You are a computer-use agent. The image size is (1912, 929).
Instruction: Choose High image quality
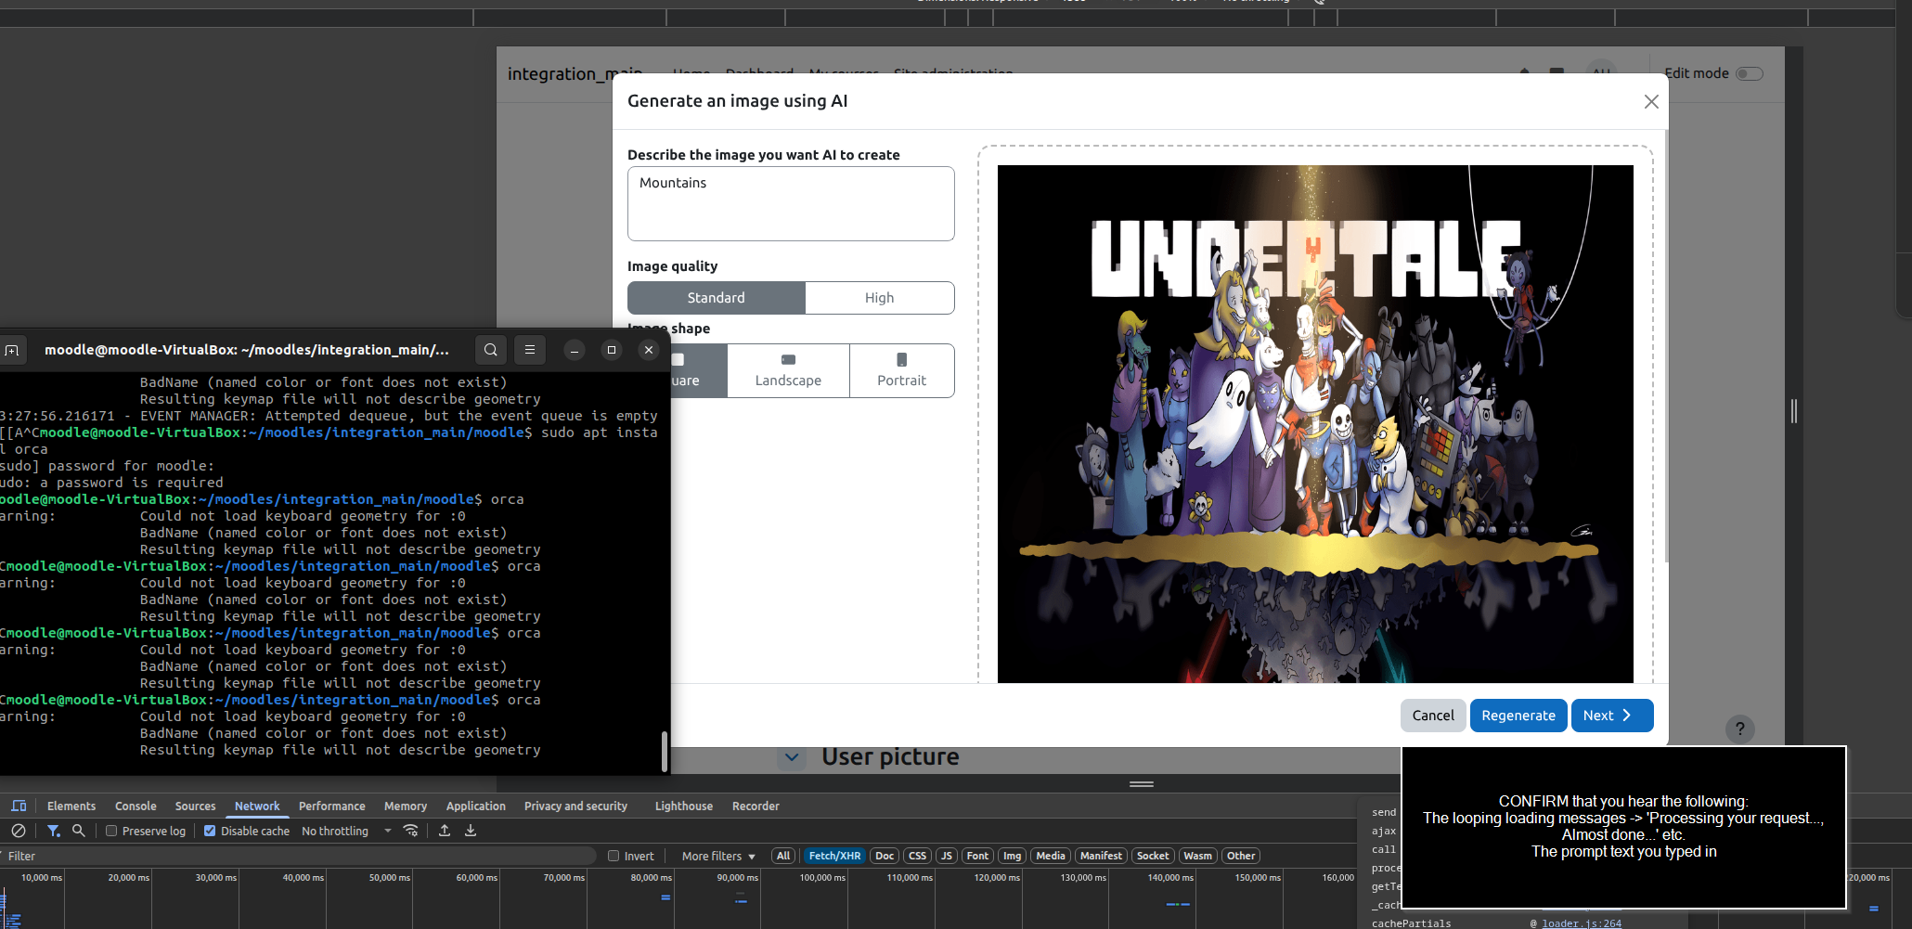point(879,298)
